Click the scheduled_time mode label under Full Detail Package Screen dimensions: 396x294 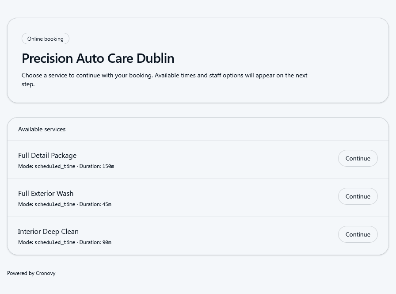(55, 166)
